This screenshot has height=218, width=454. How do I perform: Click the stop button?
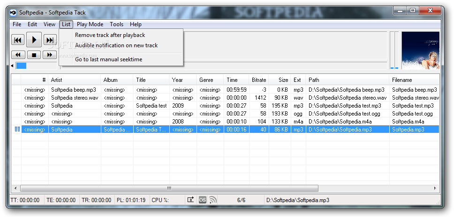34,55
